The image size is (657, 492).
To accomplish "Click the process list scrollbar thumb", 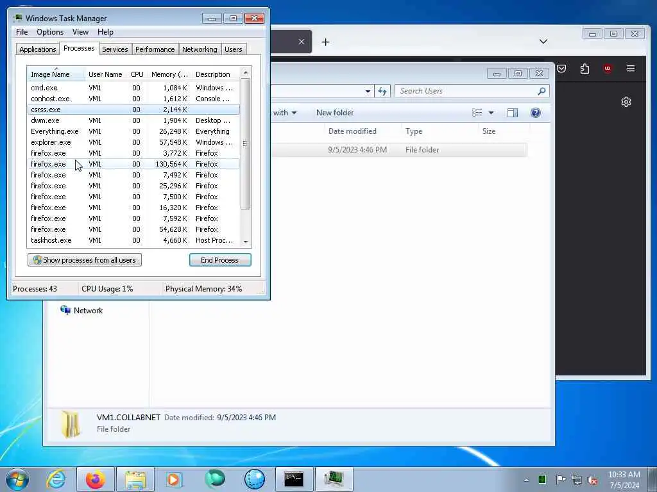I will coord(246,143).
